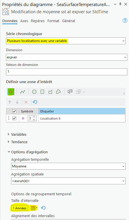Open the pane options chevron menu
The width and height of the screenshot is (129, 220).
click(x=115, y=4)
